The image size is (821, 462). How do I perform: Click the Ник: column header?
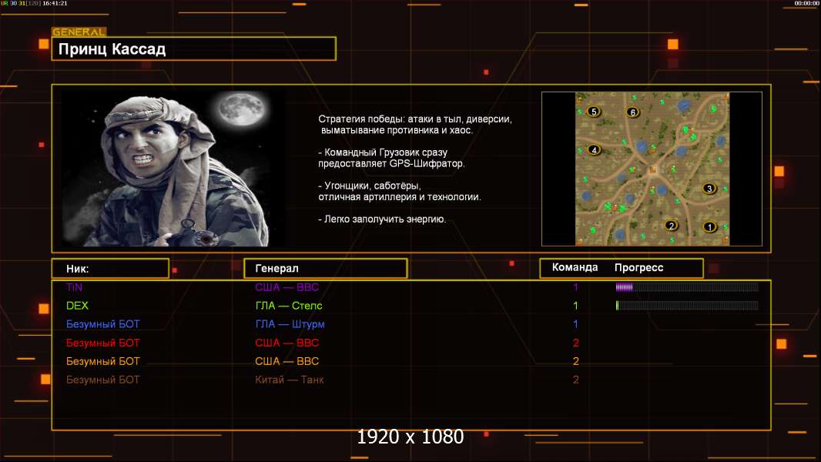[x=110, y=269]
